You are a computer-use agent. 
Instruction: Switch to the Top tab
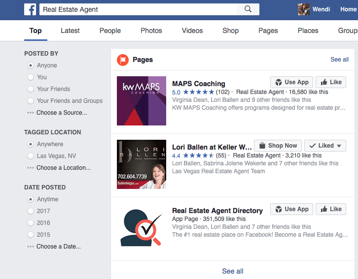coord(36,31)
